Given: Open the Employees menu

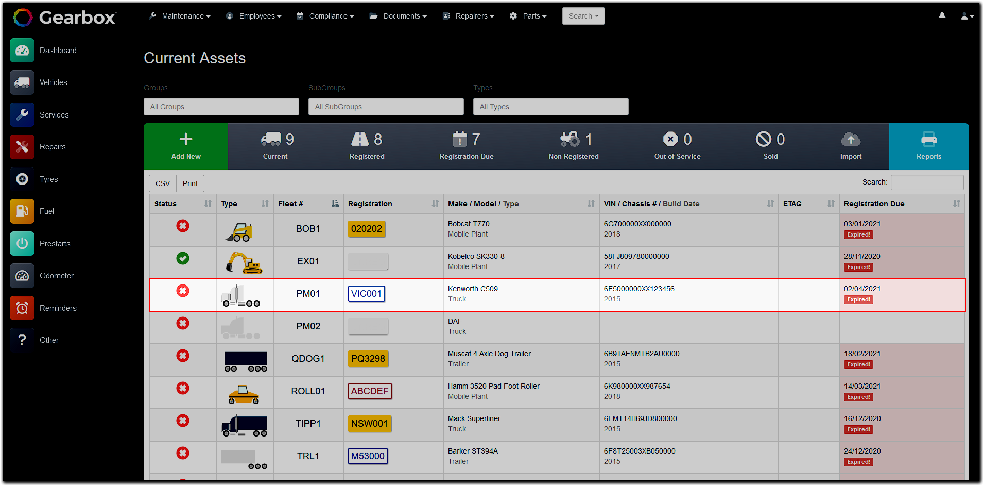Looking at the screenshot, I should [254, 16].
